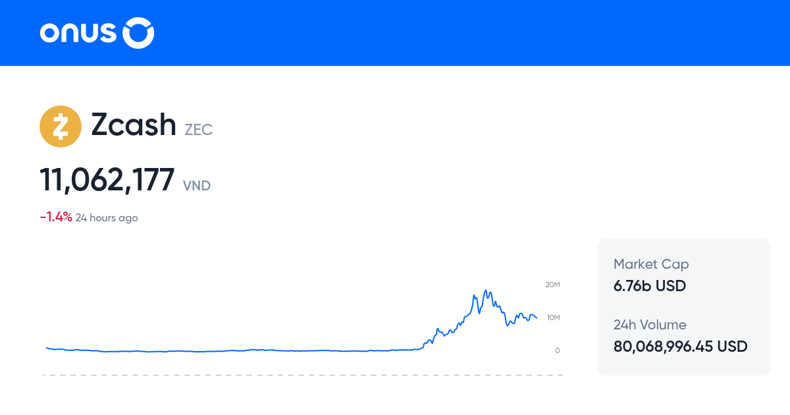Click the ZEC ticker label
This screenshot has height=415, width=790.
(x=198, y=130)
